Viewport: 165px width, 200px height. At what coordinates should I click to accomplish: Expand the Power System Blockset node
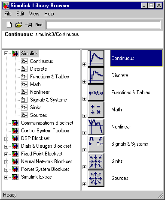pos(6,170)
